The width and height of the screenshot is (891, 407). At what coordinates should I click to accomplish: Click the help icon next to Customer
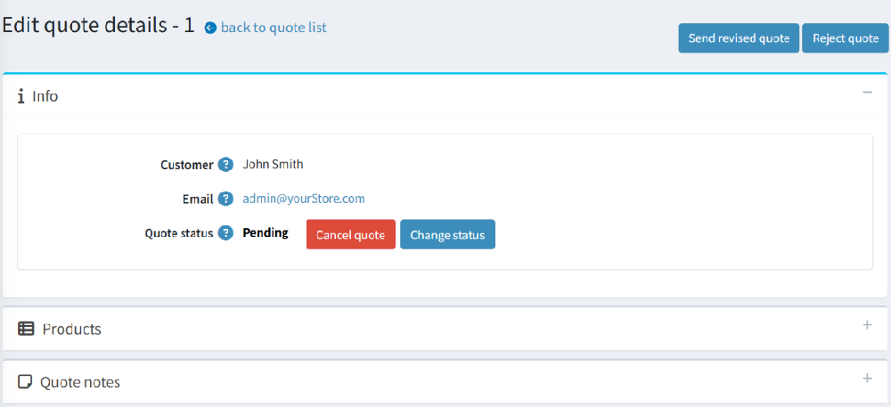pyautogui.click(x=225, y=165)
